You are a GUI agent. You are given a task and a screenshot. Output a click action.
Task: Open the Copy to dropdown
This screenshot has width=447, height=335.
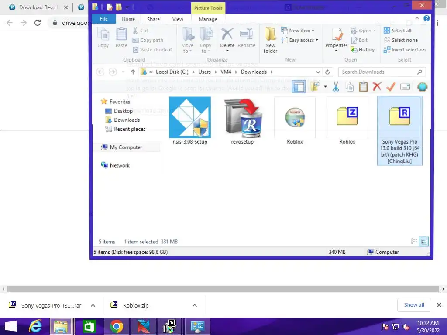point(205,40)
